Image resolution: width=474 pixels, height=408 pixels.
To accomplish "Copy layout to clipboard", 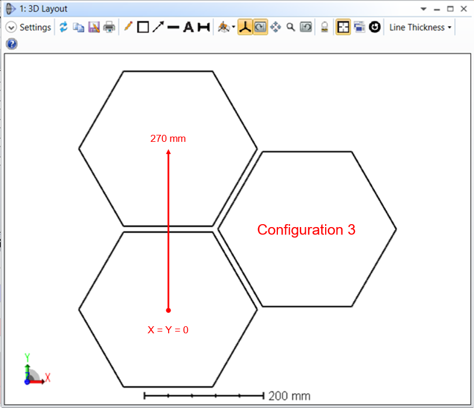I will pos(79,27).
